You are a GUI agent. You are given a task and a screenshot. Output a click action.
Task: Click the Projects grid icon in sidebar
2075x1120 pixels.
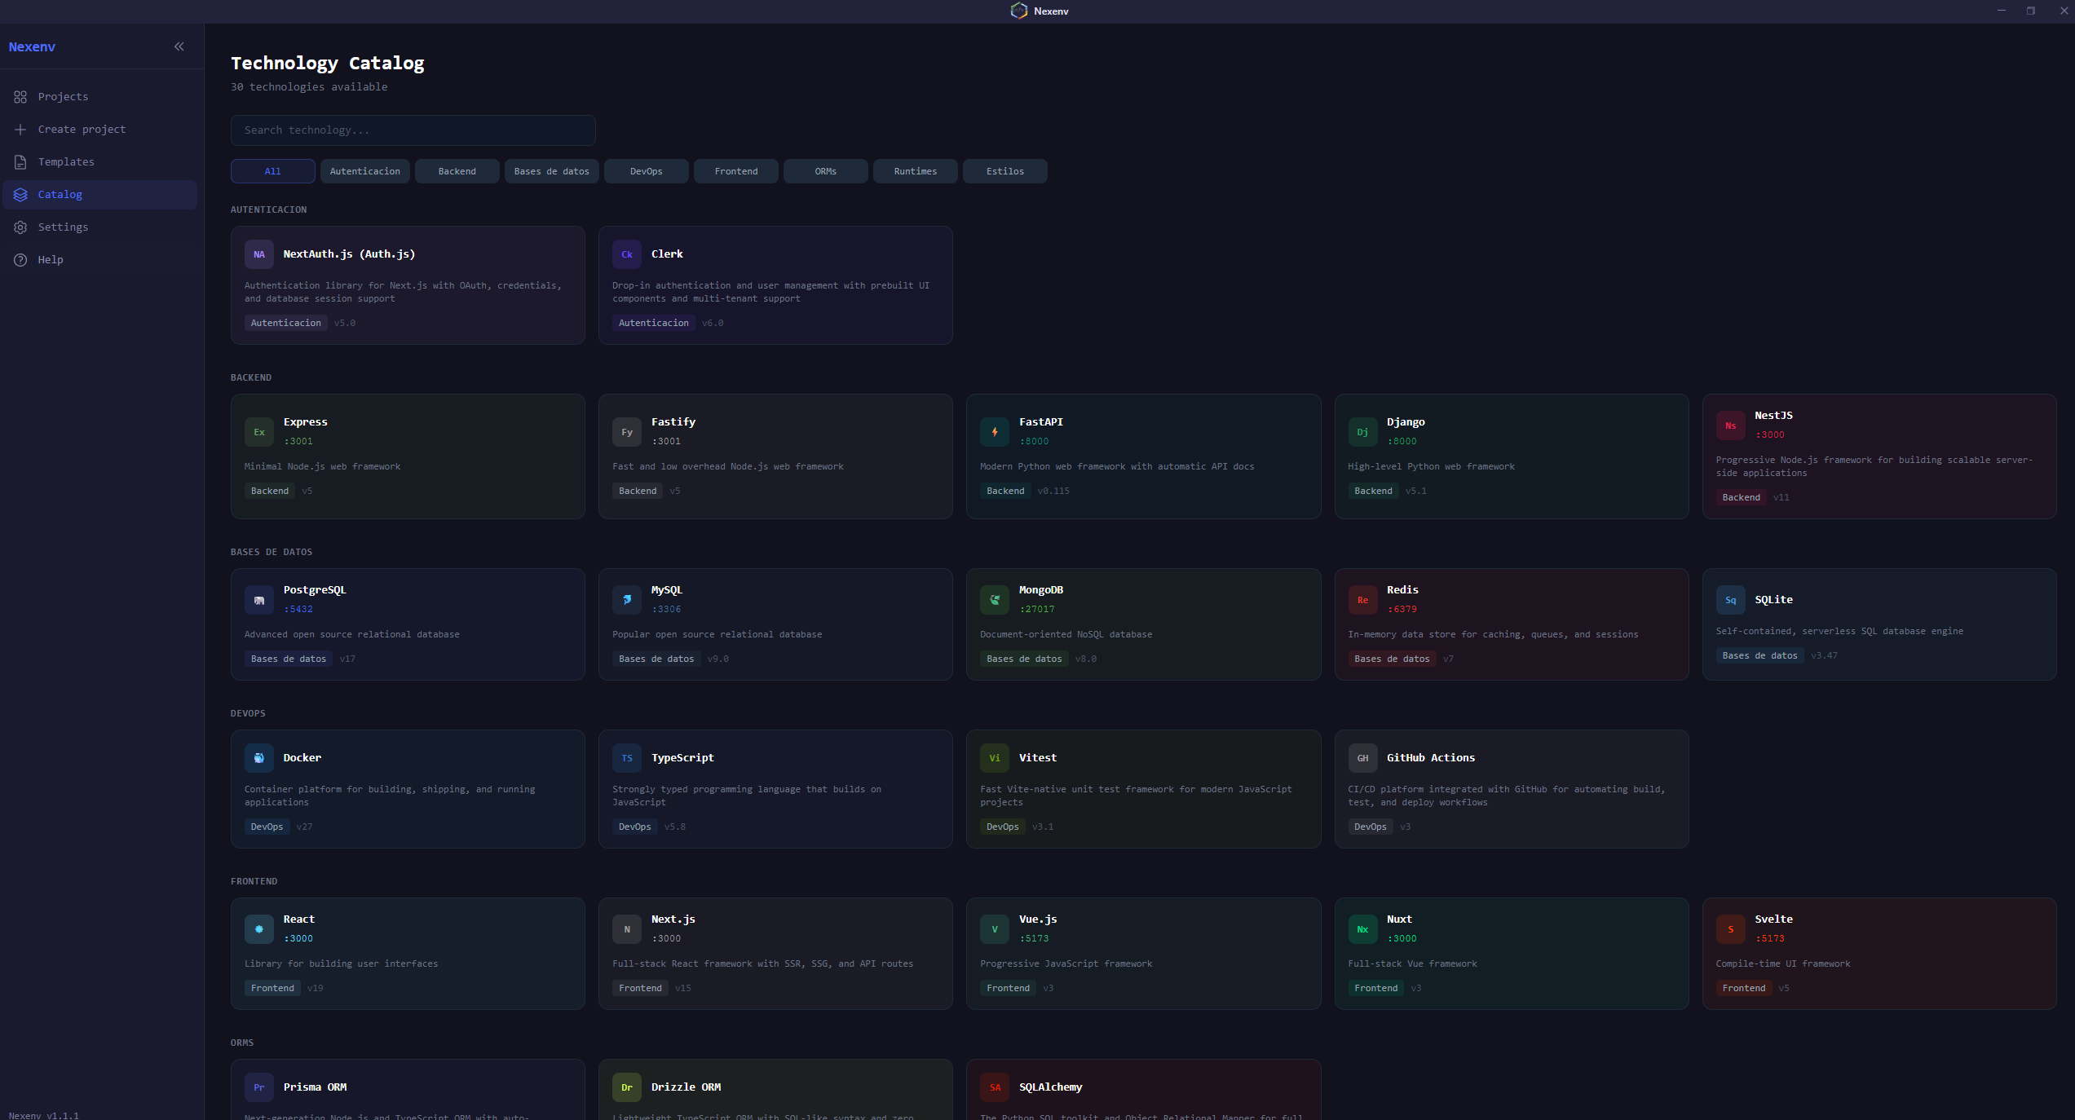click(20, 97)
